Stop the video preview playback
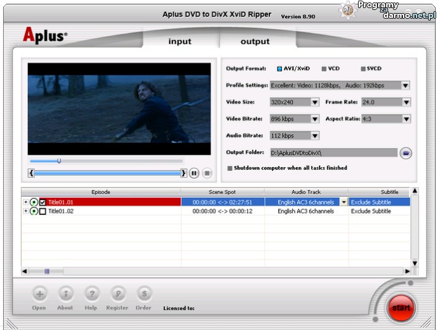 [207, 173]
